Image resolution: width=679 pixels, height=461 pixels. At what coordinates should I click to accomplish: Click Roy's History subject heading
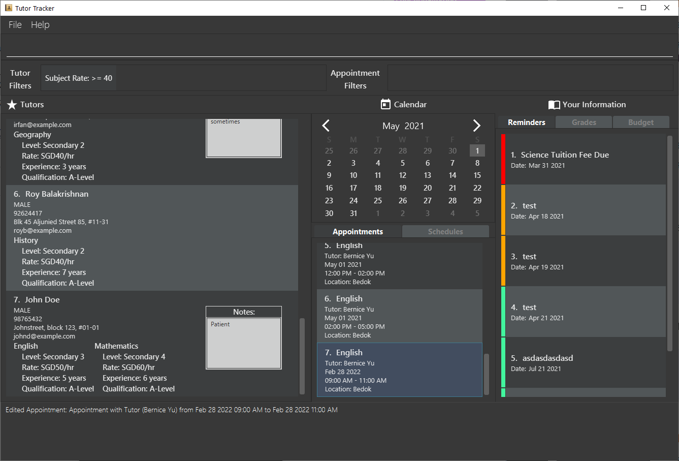(26, 240)
